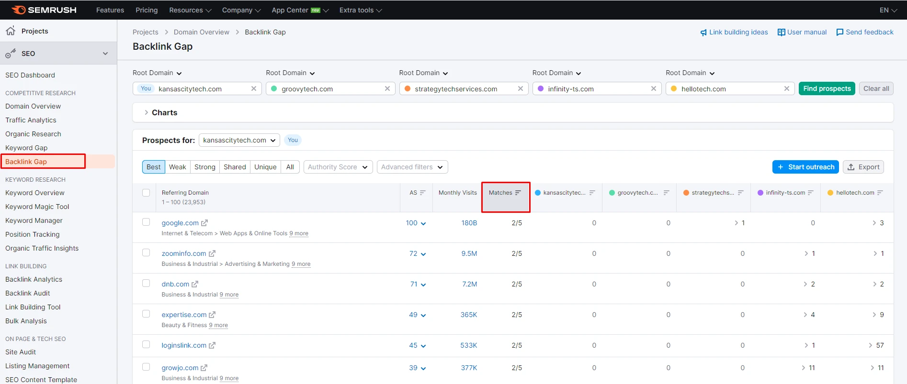907x384 pixels.
Task: Open zoominfo.com external link icon
Action: pos(212,253)
